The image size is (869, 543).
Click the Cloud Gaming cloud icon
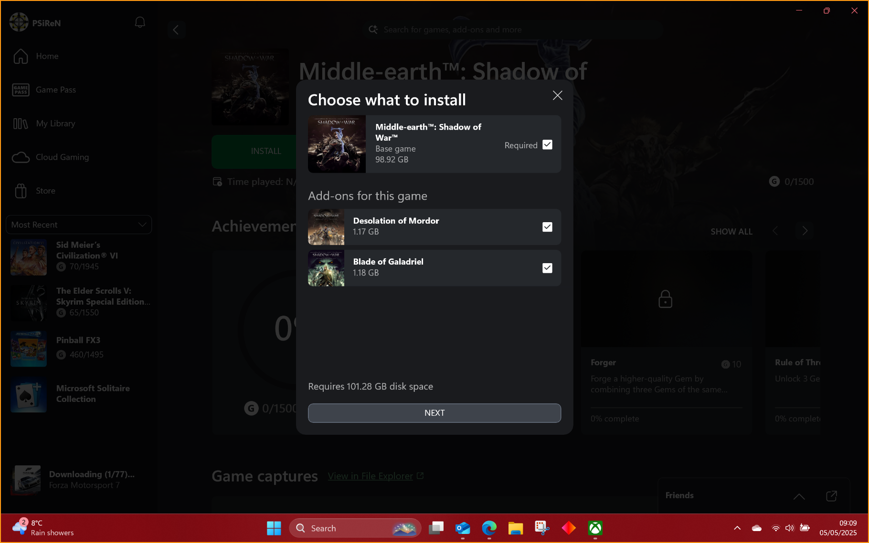click(x=21, y=157)
